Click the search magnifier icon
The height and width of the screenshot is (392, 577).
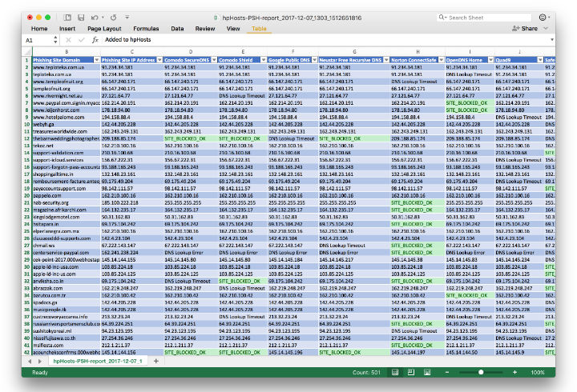[x=442, y=18]
